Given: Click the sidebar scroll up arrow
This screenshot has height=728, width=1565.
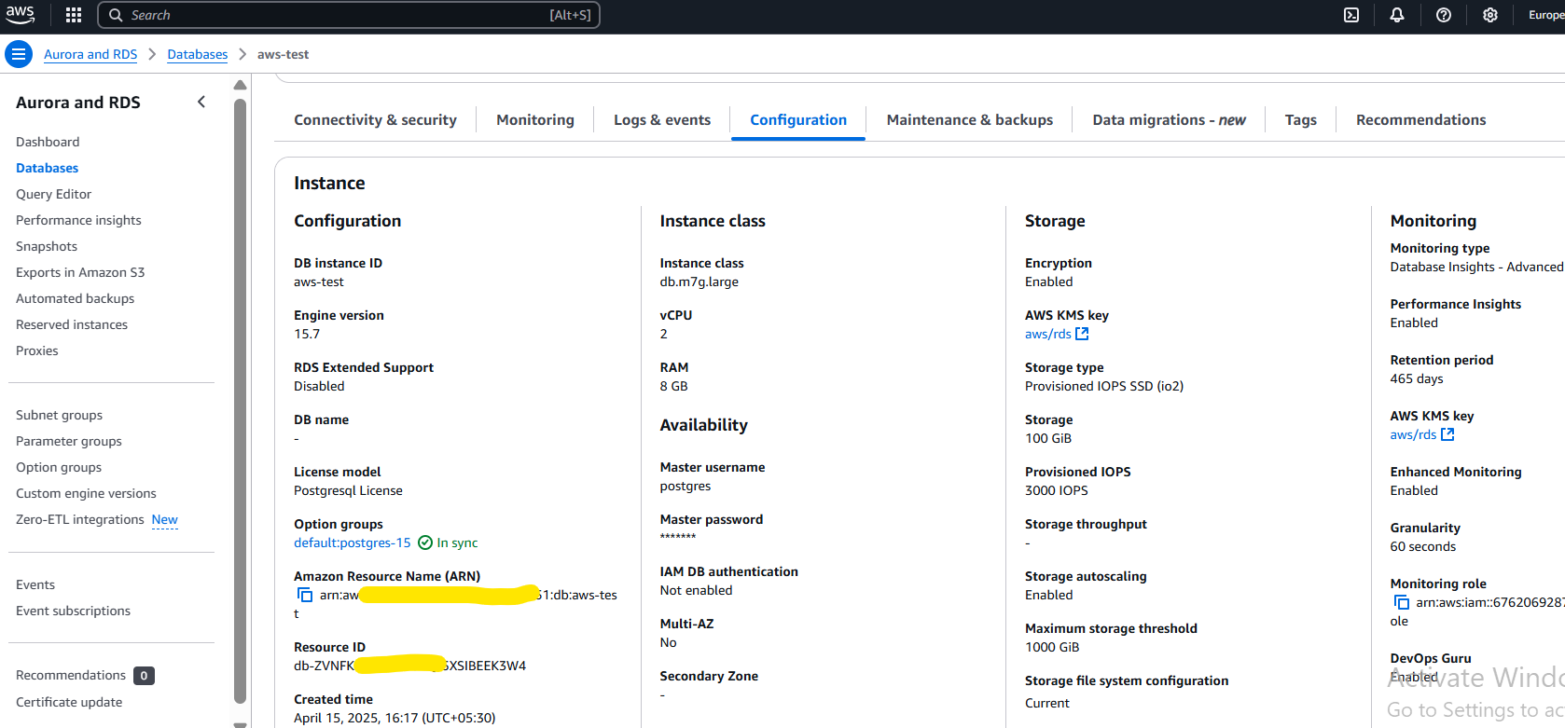Looking at the screenshot, I should pyautogui.click(x=240, y=85).
